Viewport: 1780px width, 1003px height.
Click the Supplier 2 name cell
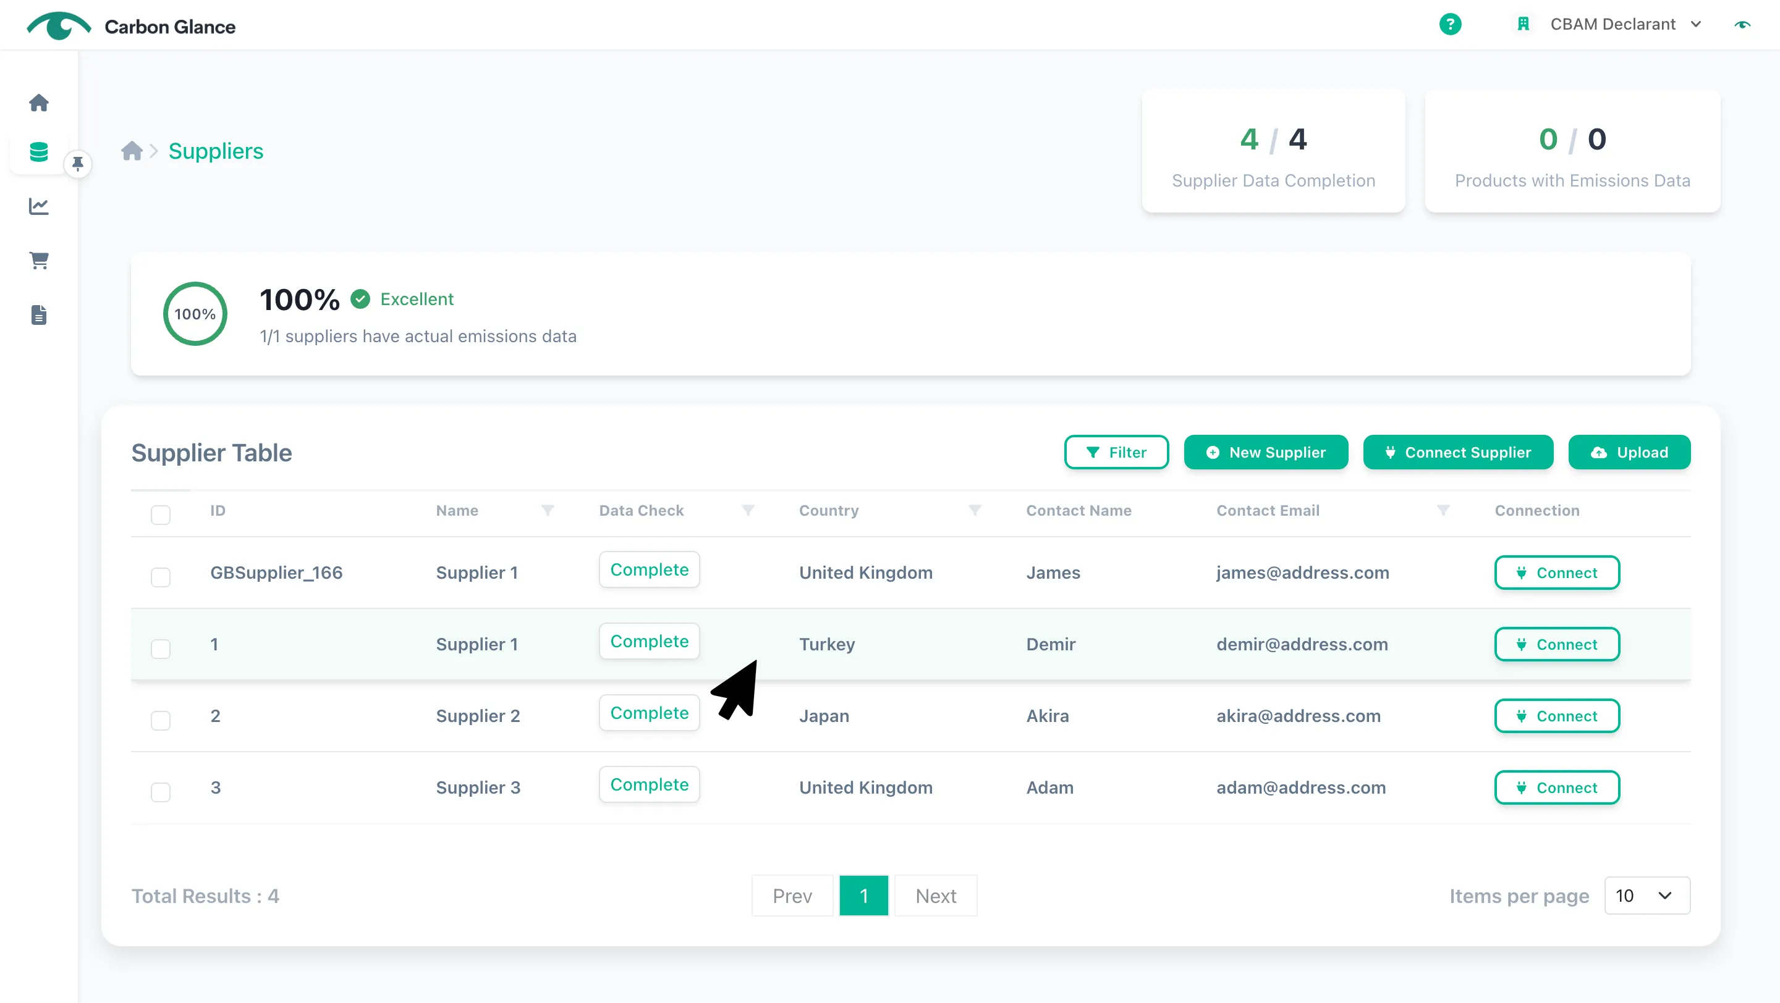(x=478, y=716)
